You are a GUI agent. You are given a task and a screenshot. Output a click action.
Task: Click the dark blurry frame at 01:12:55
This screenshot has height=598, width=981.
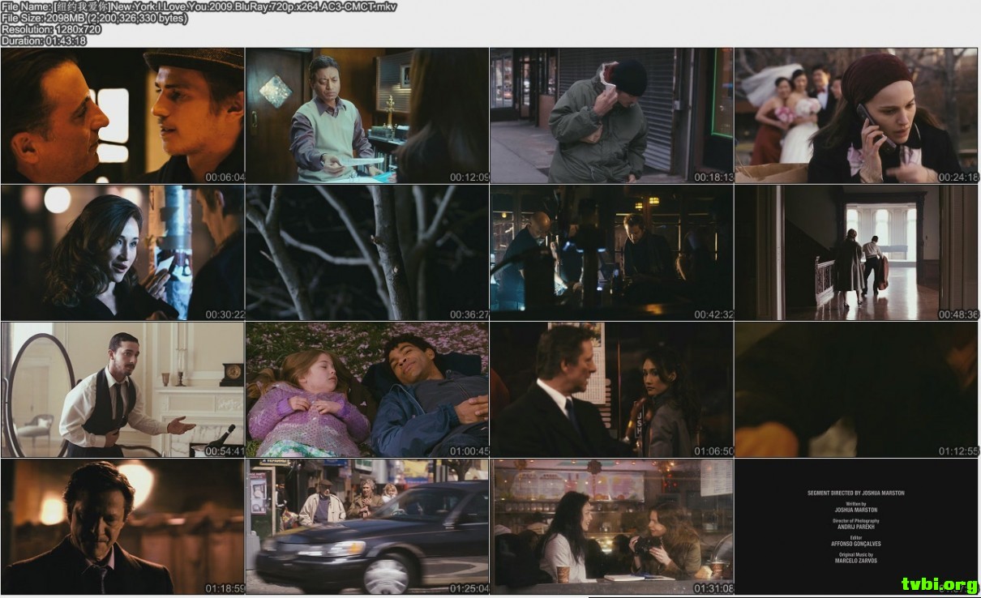click(857, 390)
